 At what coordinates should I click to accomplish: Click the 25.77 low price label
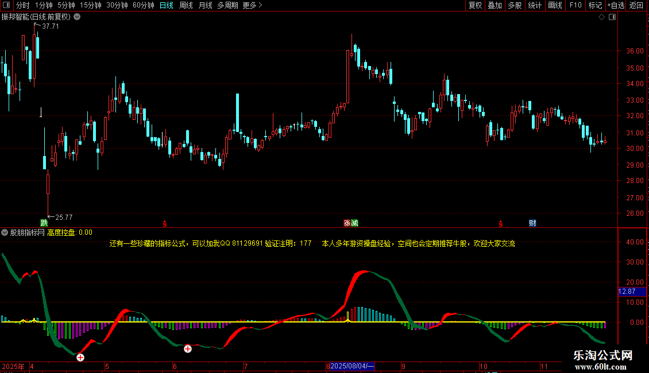click(x=64, y=217)
